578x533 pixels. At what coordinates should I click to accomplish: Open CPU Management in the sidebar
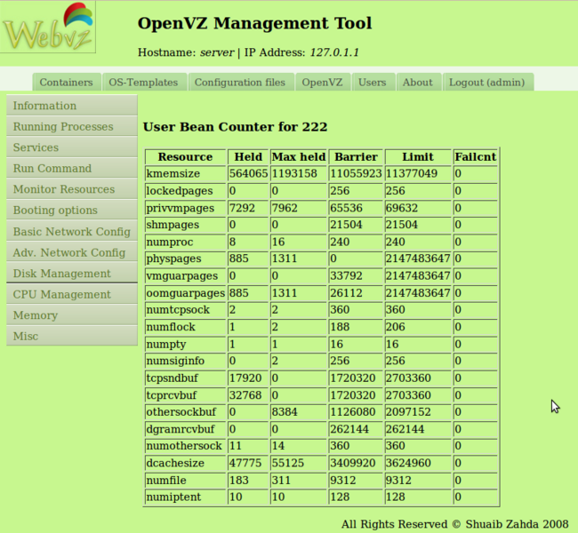click(72, 294)
